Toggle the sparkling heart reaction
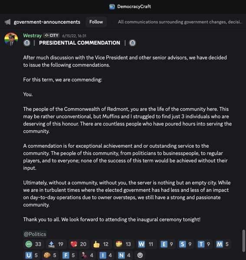This screenshot has height=260, width=246. pos(79,244)
